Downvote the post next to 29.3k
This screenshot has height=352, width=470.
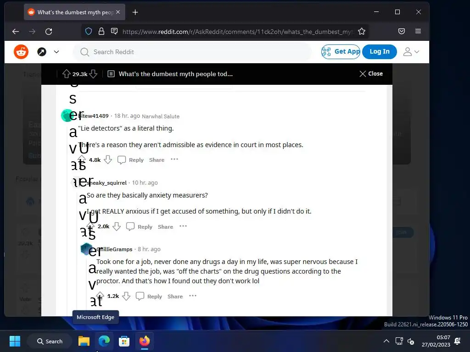pos(93,74)
